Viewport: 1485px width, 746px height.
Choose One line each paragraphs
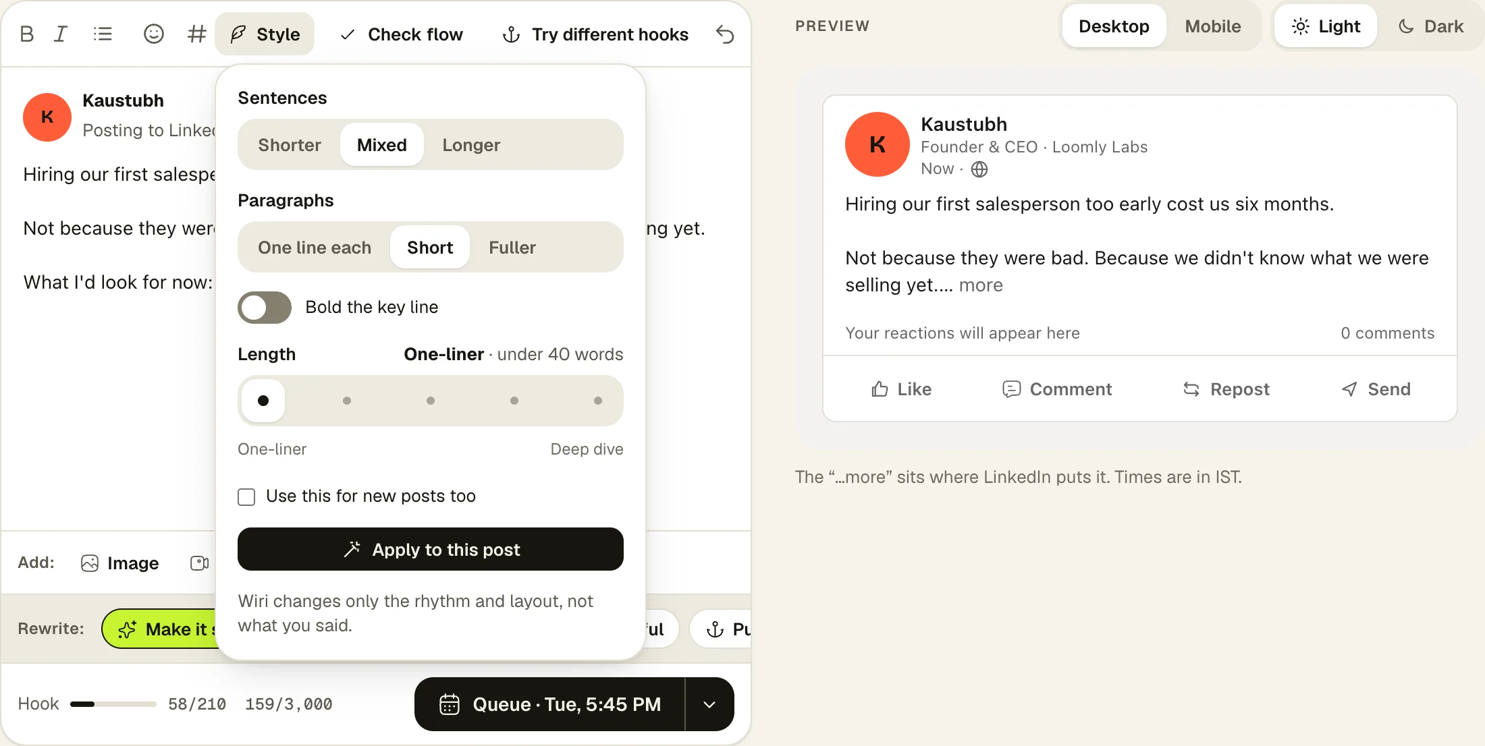click(315, 248)
